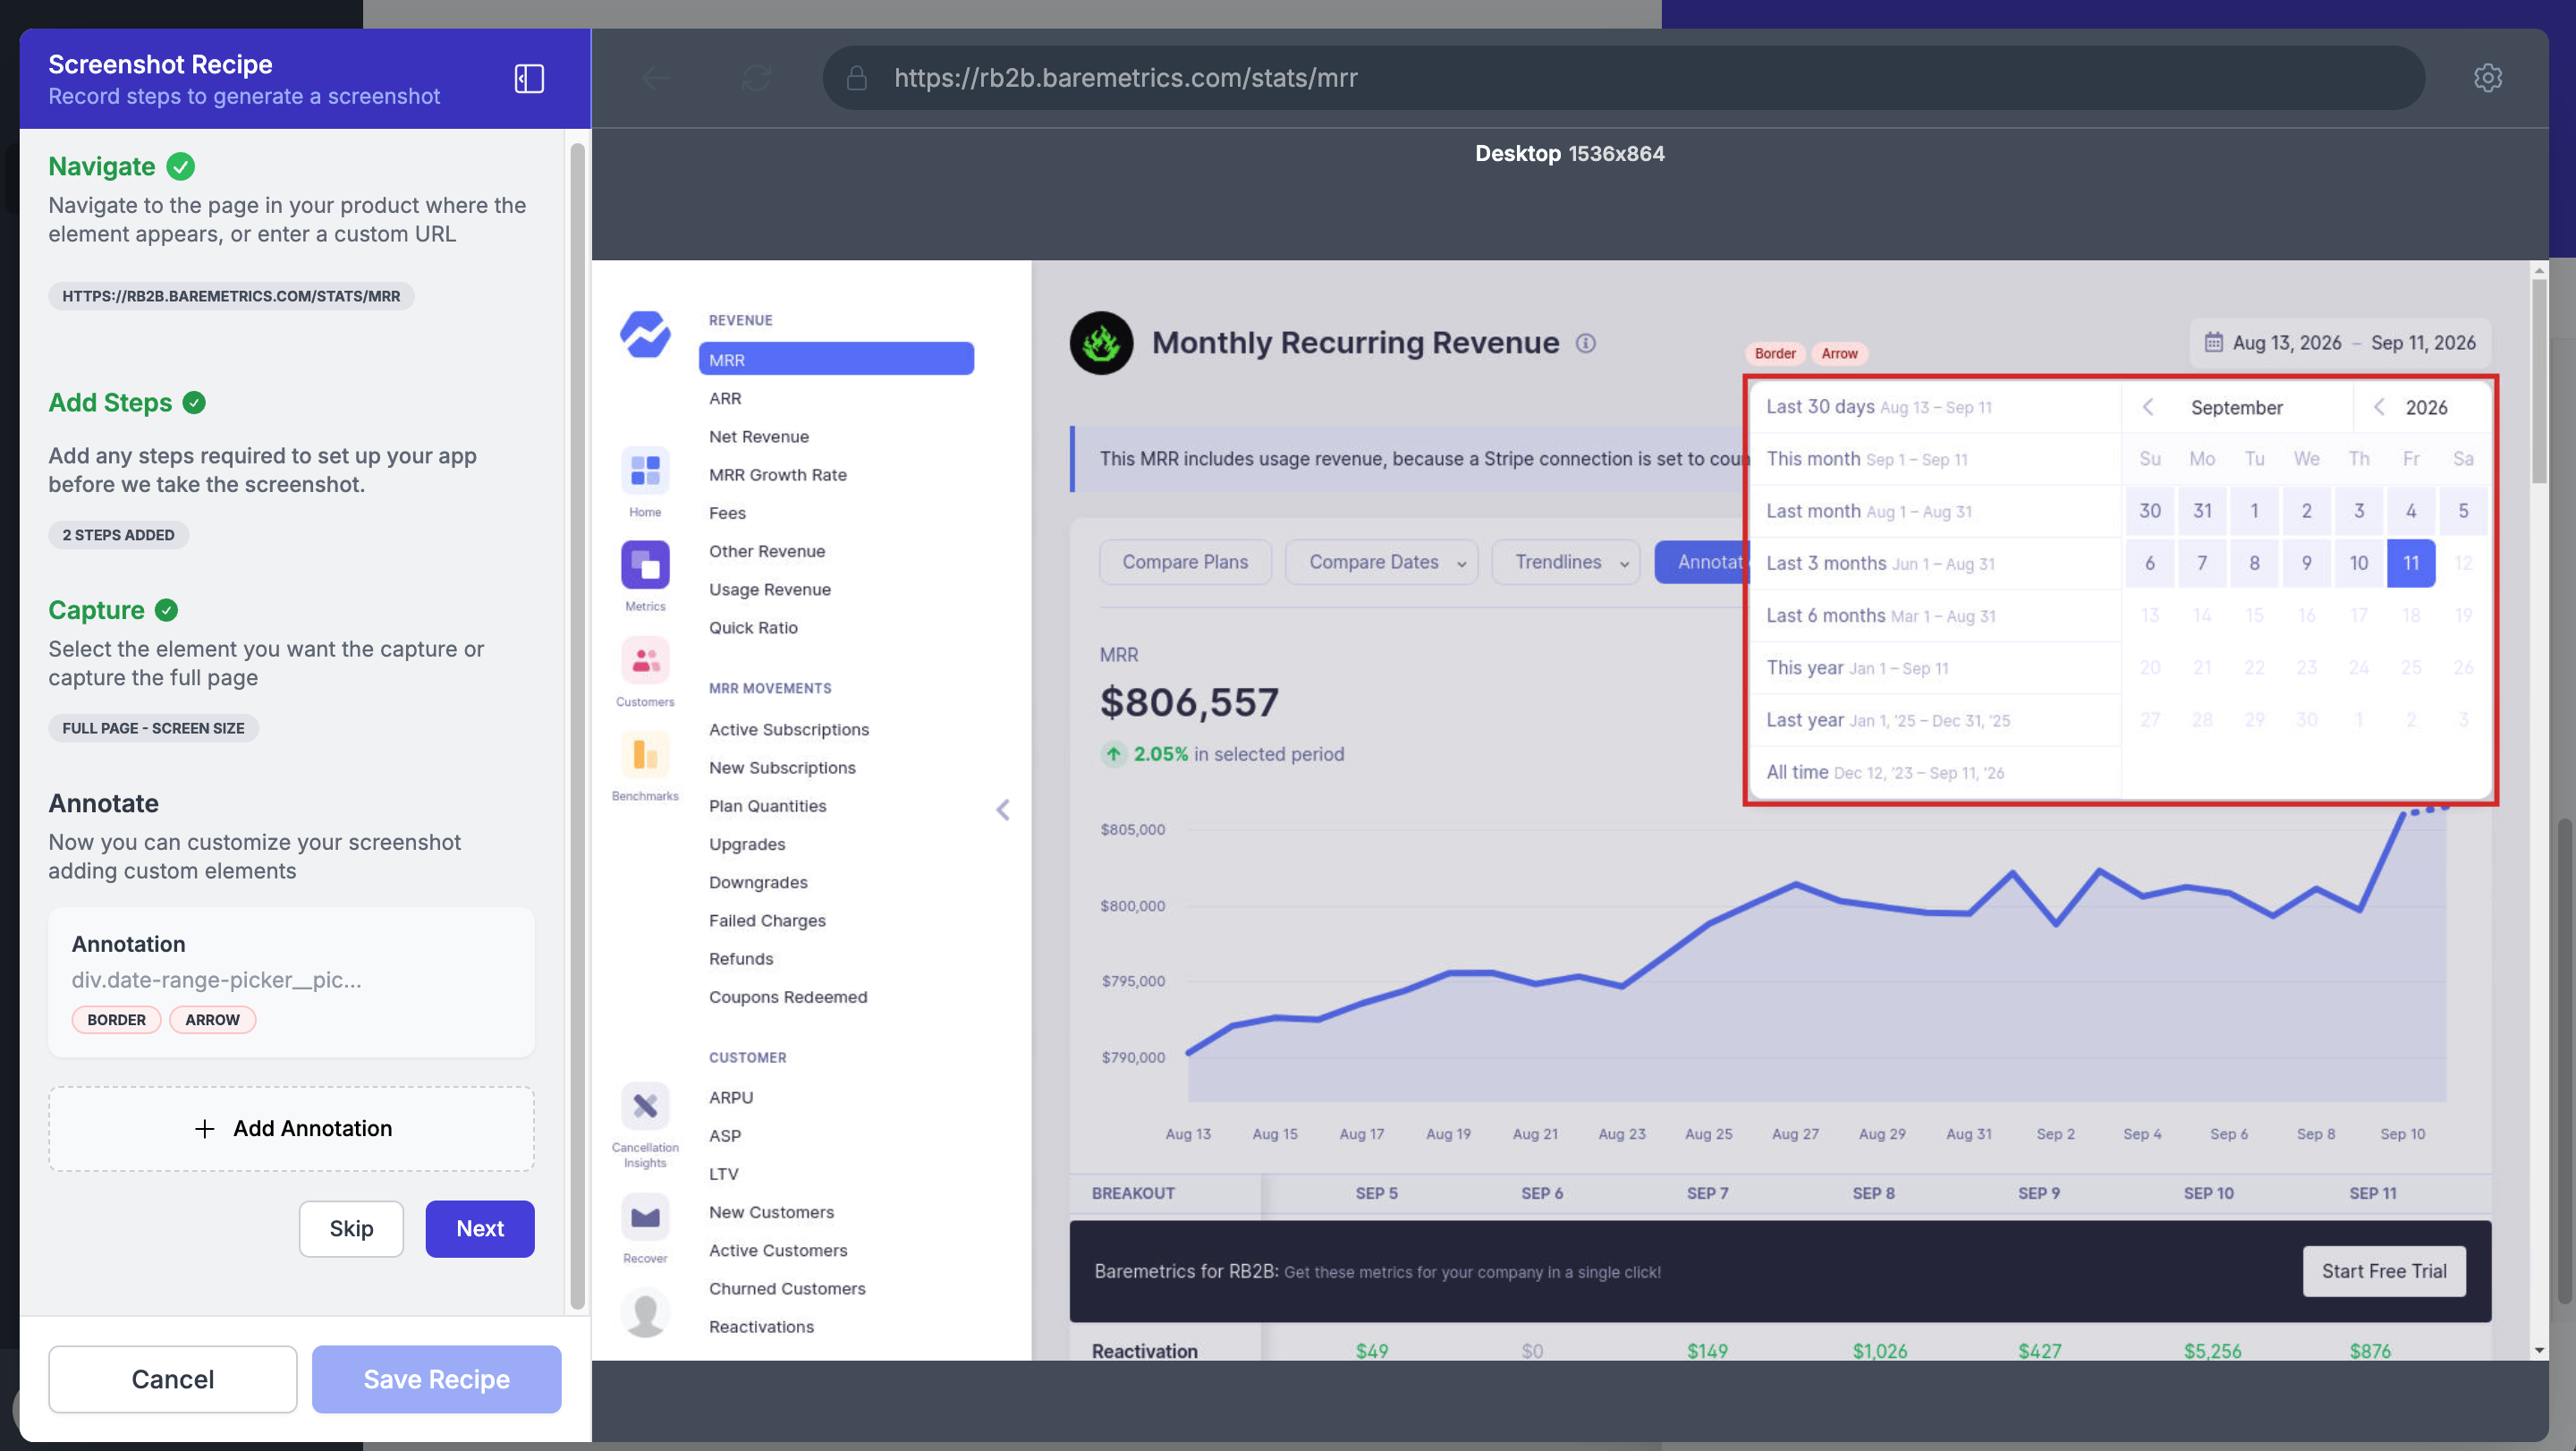Image resolution: width=2576 pixels, height=1451 pixels.
Task: Click the ARROW tag in the Annotation card
Action: coord(212,1019)
